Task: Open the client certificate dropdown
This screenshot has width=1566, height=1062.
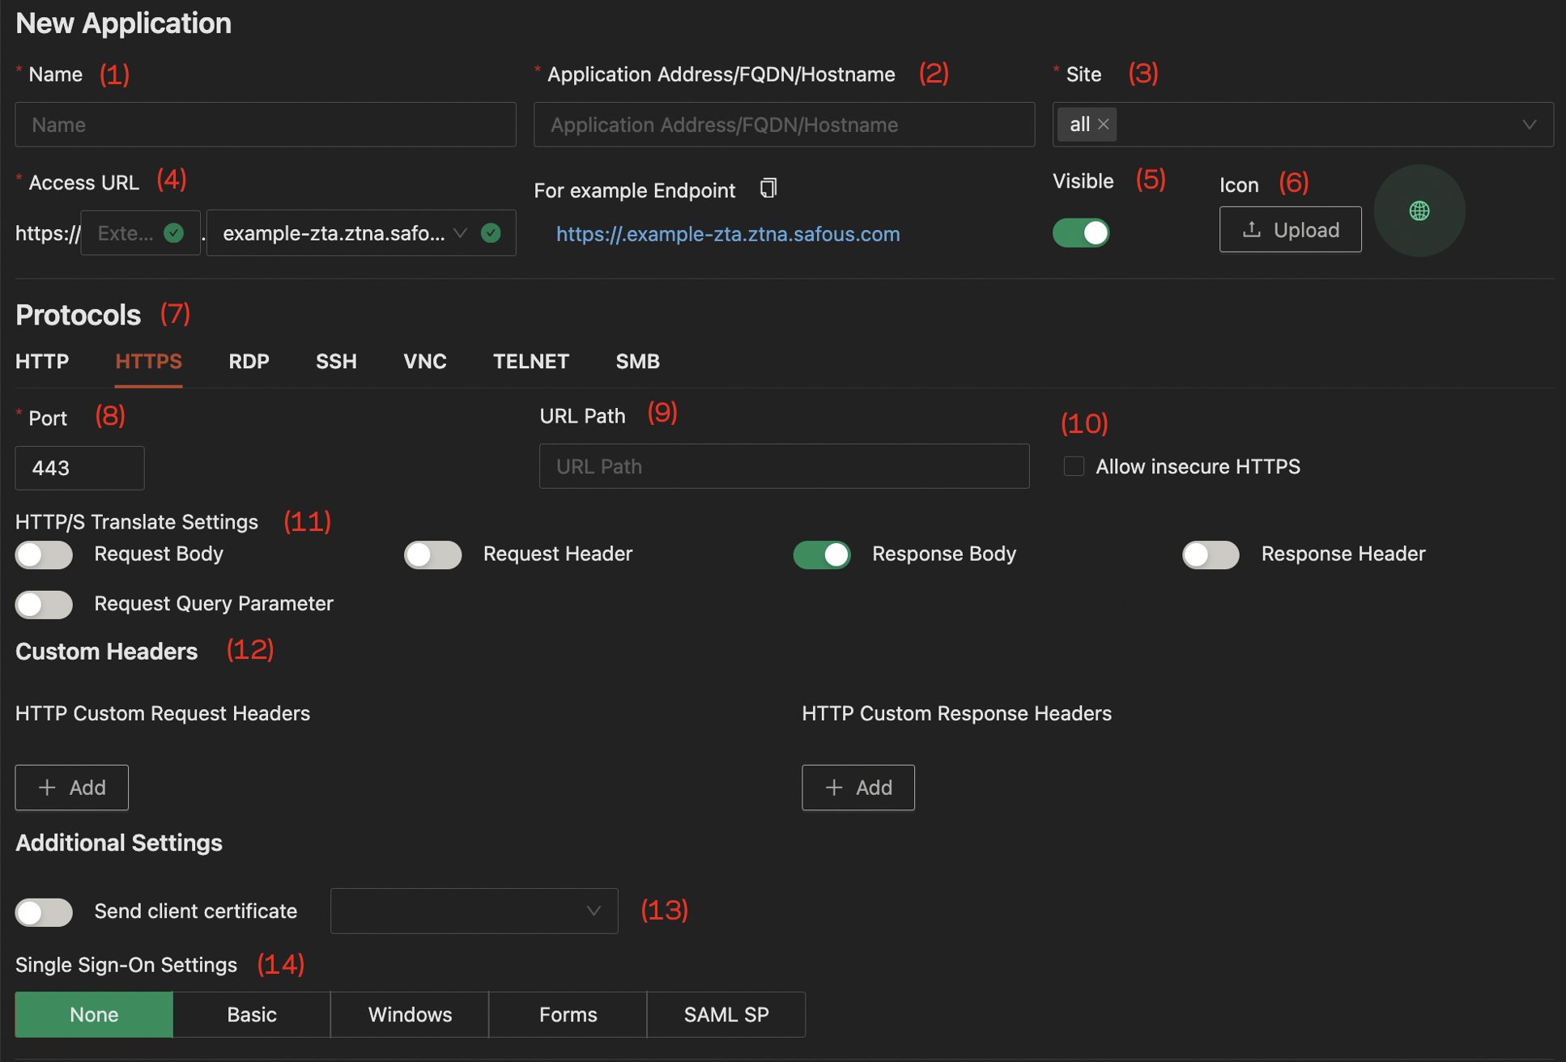Action: (x=474, y=911)
